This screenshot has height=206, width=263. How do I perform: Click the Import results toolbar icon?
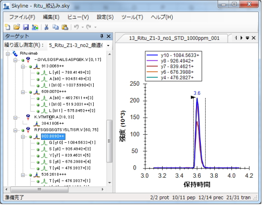point(35,27)
